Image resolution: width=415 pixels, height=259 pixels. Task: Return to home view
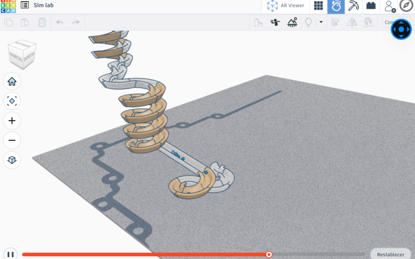pyautogui.click(x=12, y=81)
